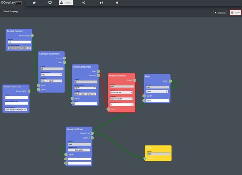Click the Math node Result port
The image size is (242, 175).
pyautogui.click(x=170, y=81)
